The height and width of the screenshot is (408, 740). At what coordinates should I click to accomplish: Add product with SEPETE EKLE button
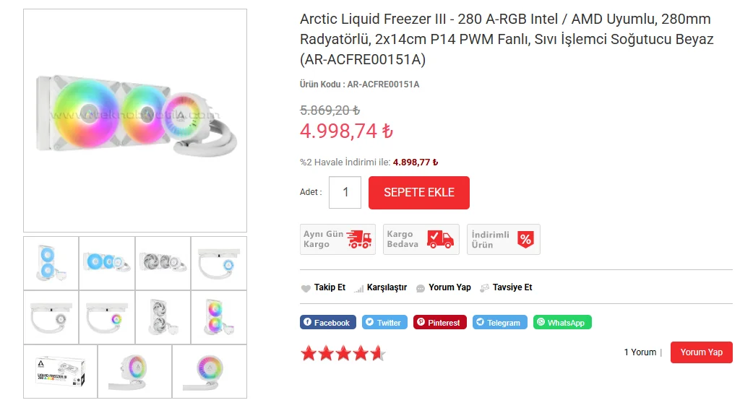(419, 193)
